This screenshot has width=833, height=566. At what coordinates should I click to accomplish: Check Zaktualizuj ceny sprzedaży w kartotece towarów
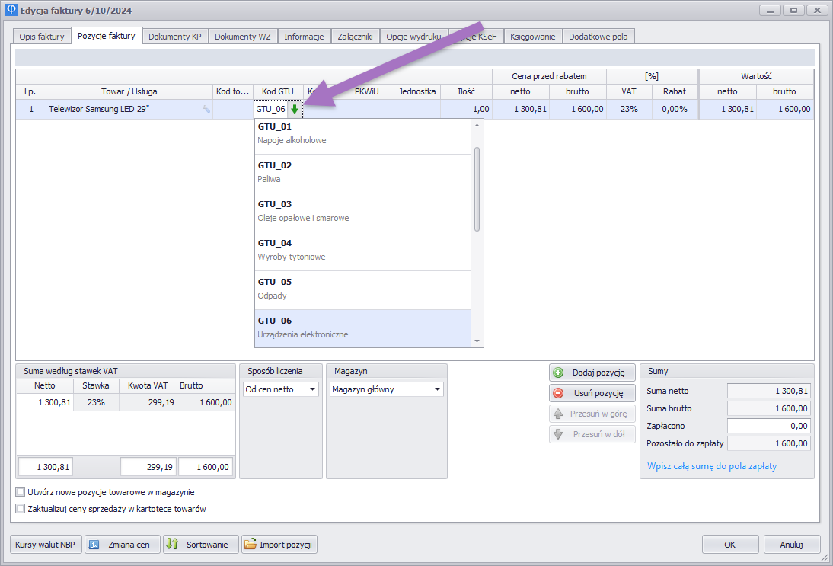(x=21, y=509)
